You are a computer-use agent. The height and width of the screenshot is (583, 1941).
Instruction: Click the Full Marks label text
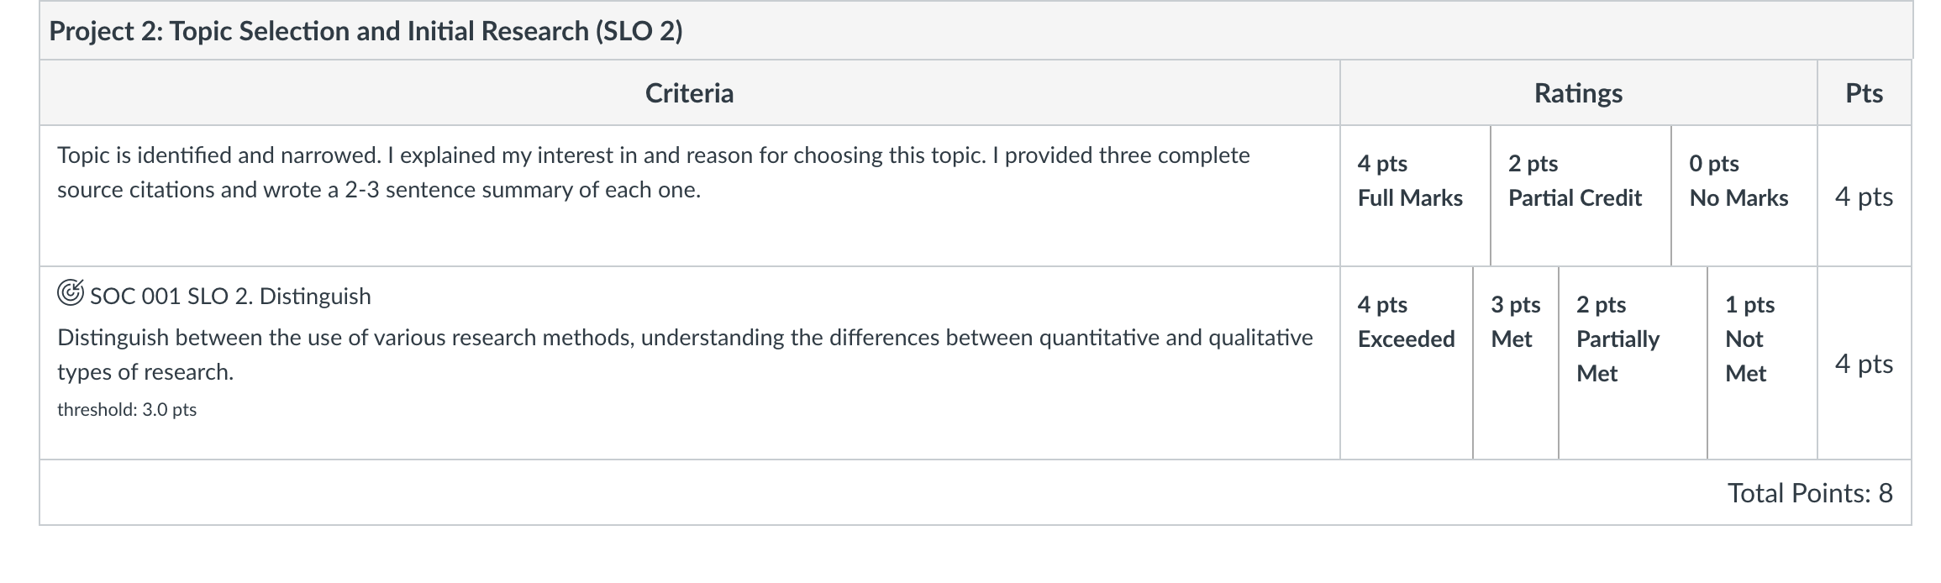pyautogui.click(x=1410, y=197)
